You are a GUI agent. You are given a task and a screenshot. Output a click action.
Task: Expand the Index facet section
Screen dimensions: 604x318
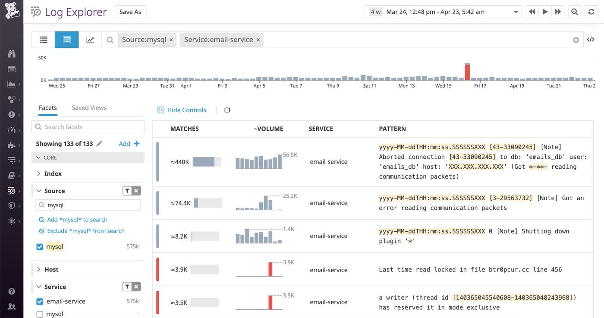click(38, 173)
